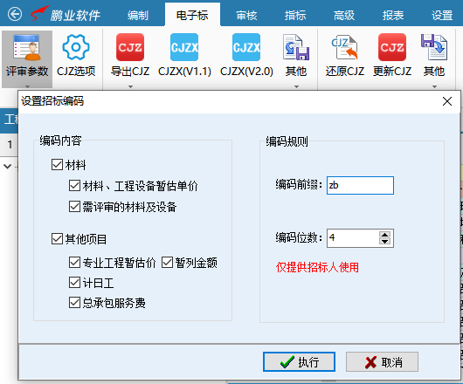
Task: Toggle the 计日工 checkbox
Action: click(x=74, y=282)
